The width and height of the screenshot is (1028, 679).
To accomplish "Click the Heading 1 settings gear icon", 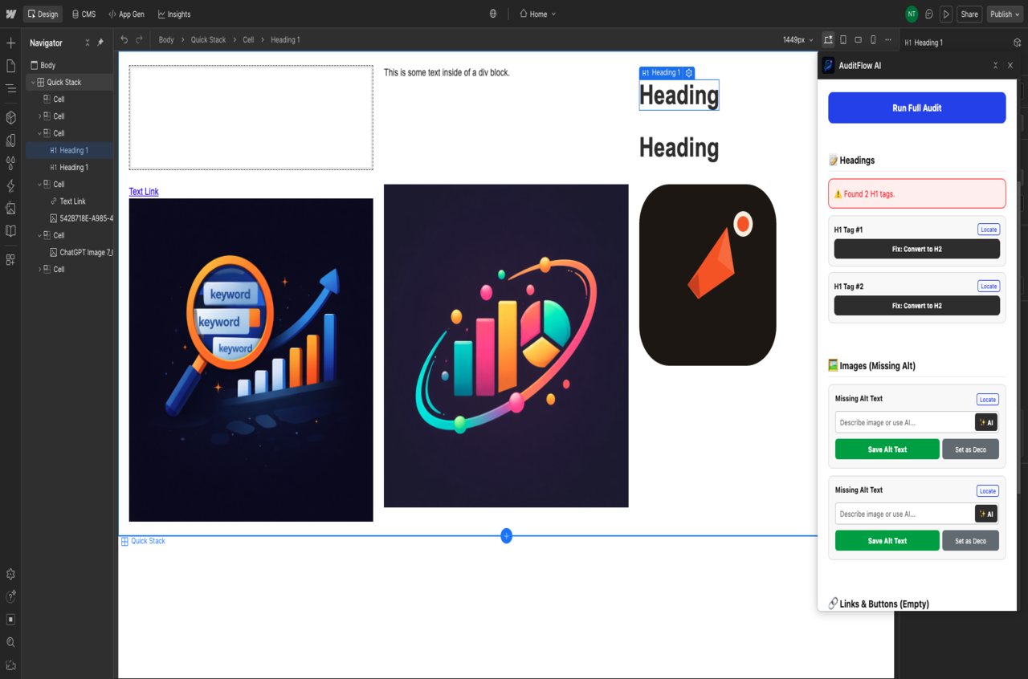I will [x=688, y=72].
